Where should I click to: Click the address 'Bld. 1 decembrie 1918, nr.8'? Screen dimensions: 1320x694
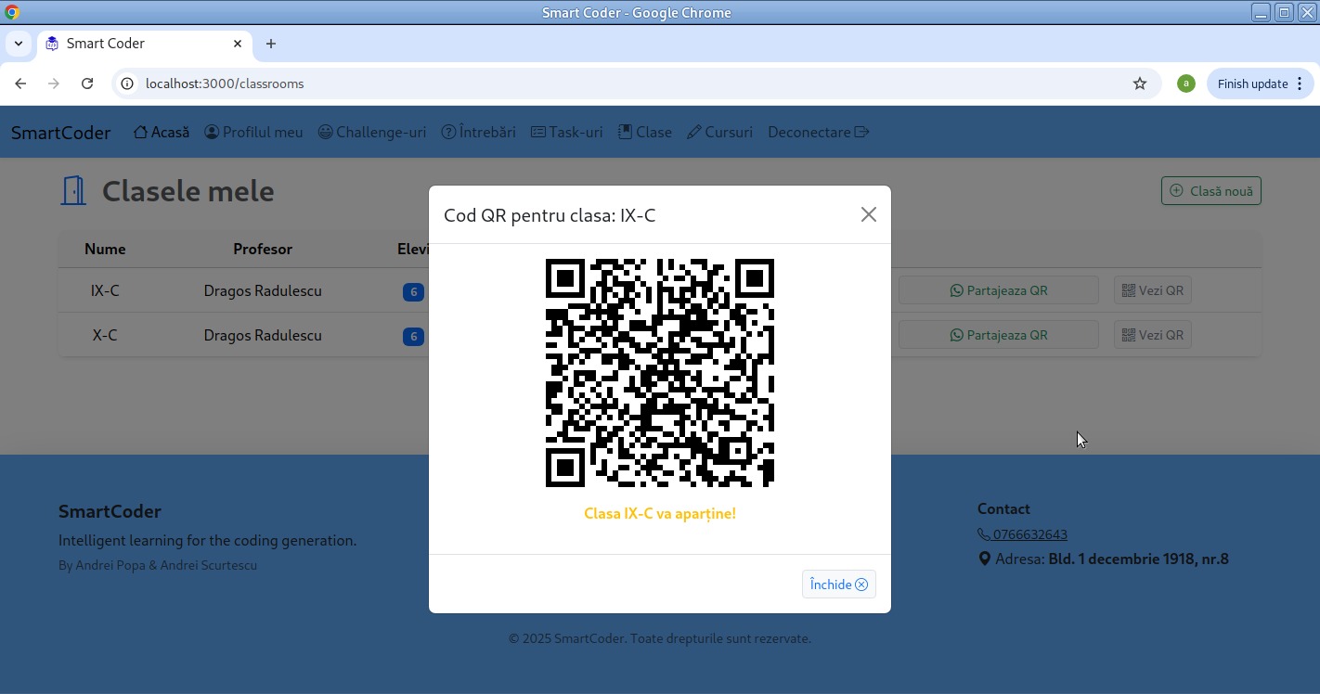tap(1138, 559)
